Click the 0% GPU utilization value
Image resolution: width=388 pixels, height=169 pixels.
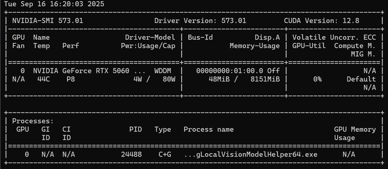[317, 79]
